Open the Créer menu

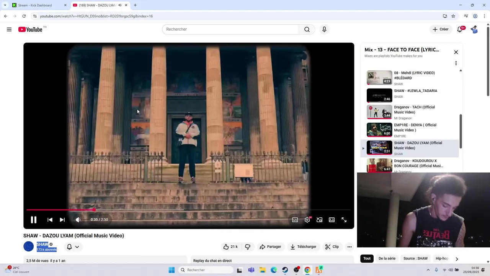(440, 30)
